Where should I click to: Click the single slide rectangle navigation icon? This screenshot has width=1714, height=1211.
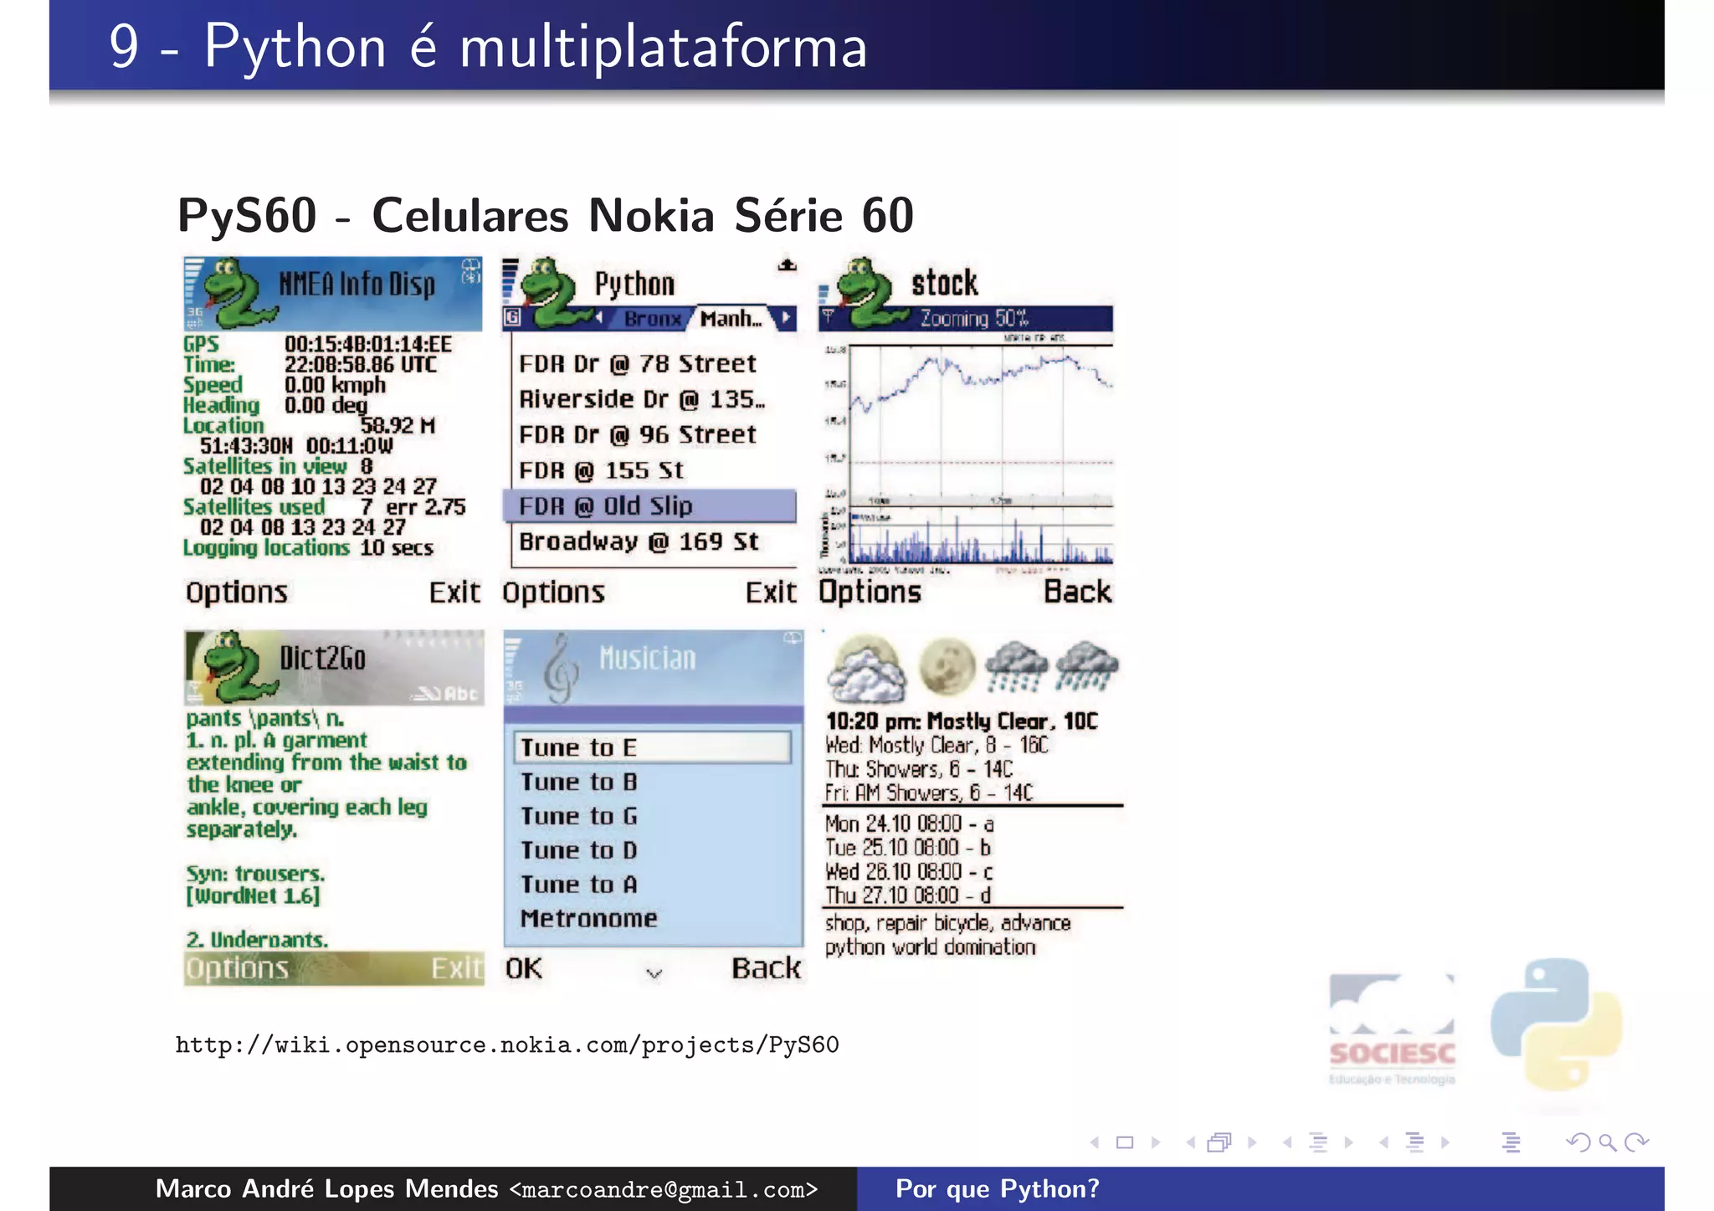coord(1125,1142)
